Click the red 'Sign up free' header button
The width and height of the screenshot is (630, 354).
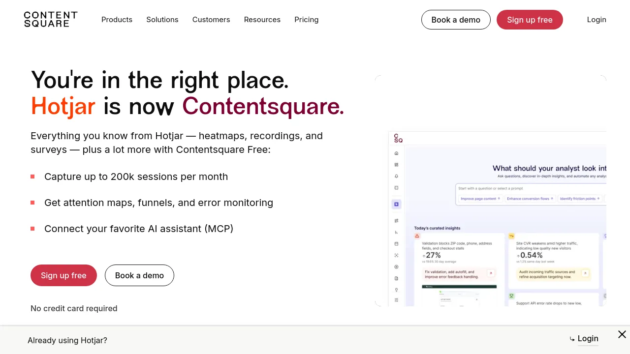pos(530,20)
